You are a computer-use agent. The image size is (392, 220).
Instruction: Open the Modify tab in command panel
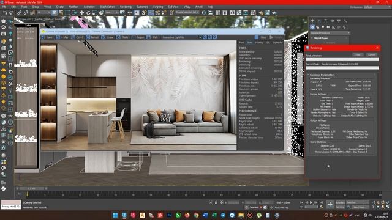(x=319, y=21)
